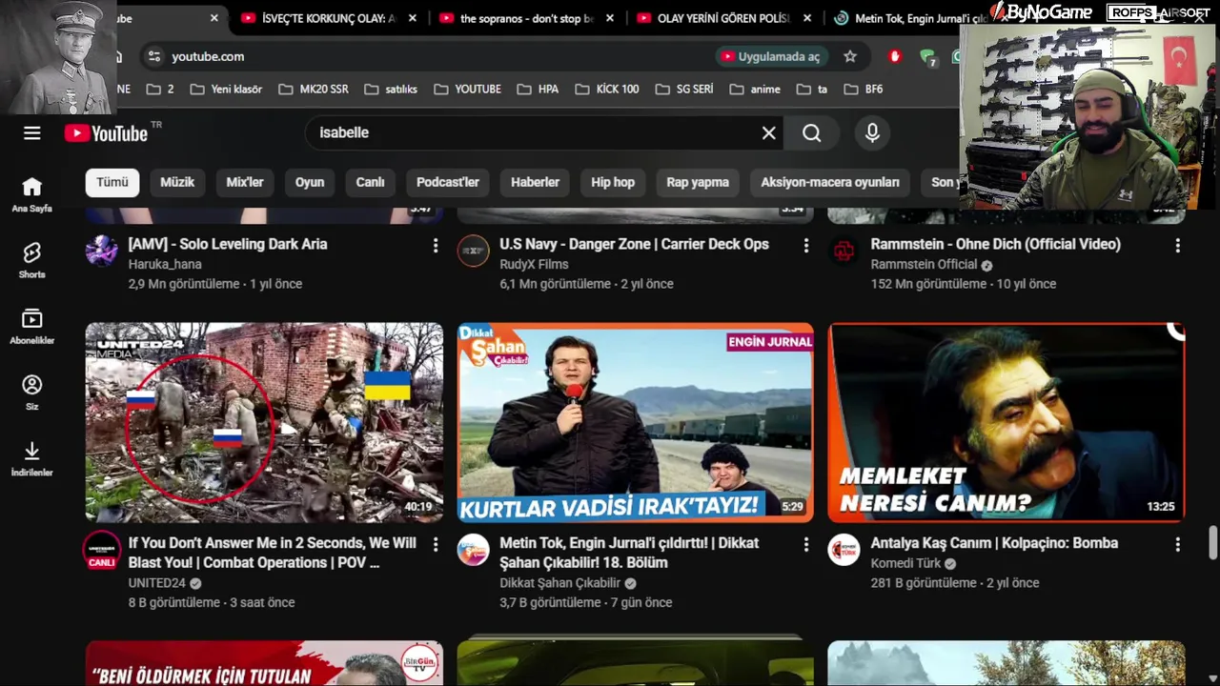Open more options for U.S Navy Danger Zone
Image resolution: width=1220 pixels, height=686 pixels.
pyautogui.click(x=806, y=246)
